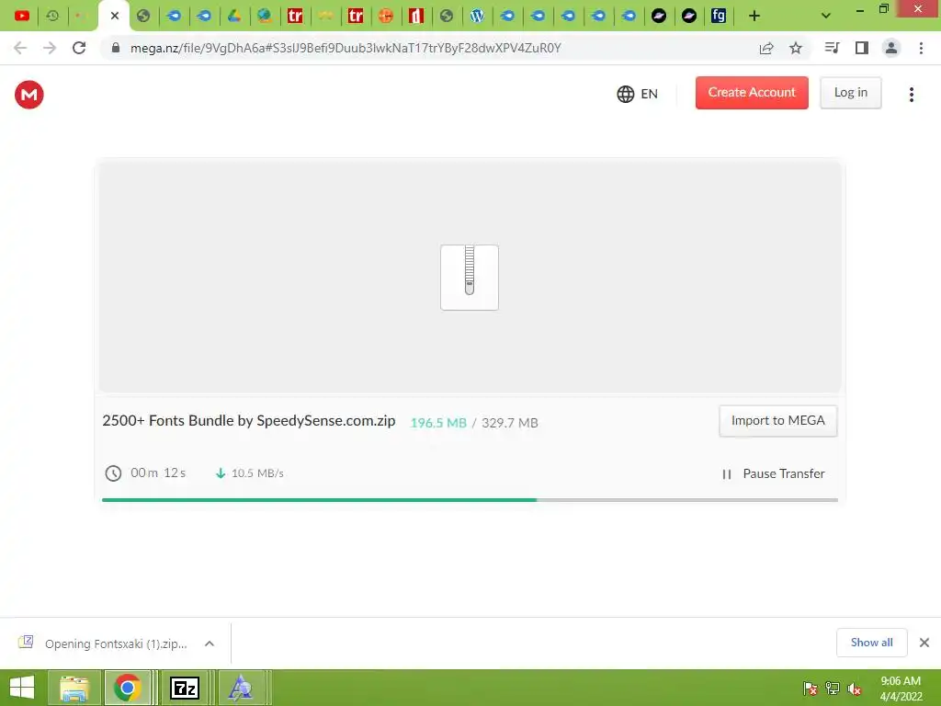The height and width of the screenshot is (706, 941).
Task: Open 7-Zip from taskbar
Action: pos(185,688)
